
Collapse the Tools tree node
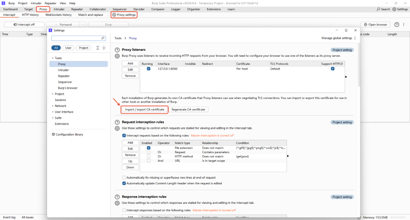(53, 58)
